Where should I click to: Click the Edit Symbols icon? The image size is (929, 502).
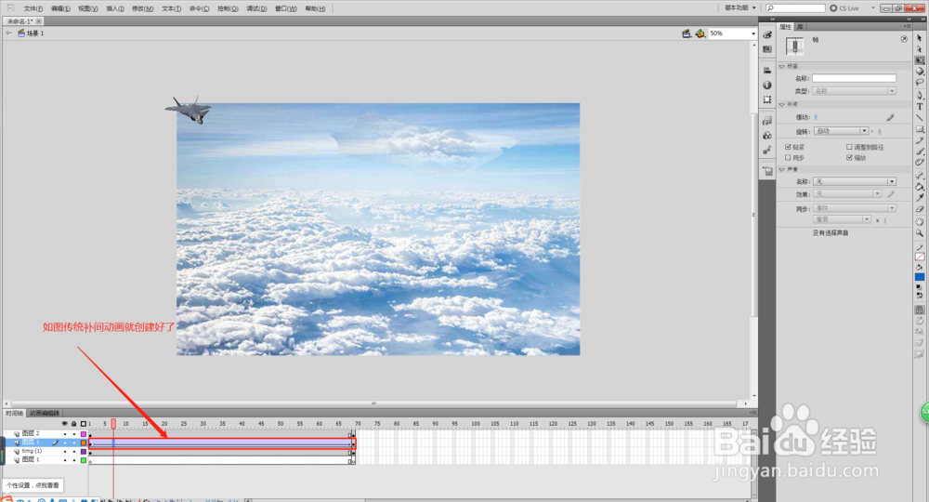tap(700, 33)
